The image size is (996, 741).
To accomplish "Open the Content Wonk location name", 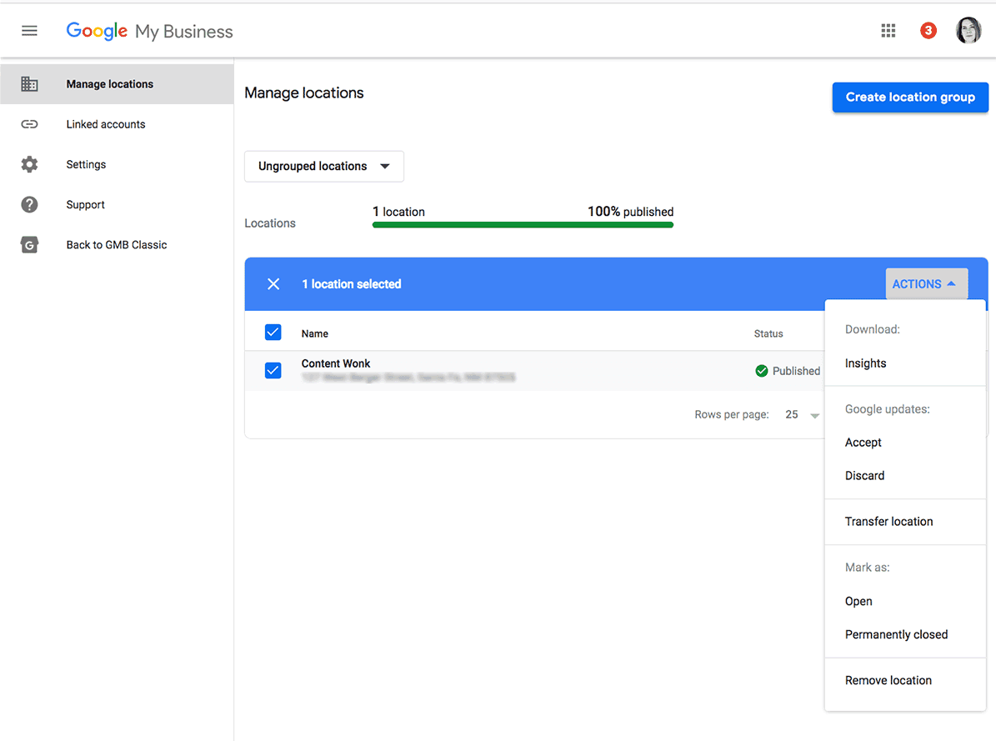I will point(335,363).
